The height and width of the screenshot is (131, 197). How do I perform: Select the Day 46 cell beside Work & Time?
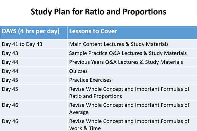point(34,124)
